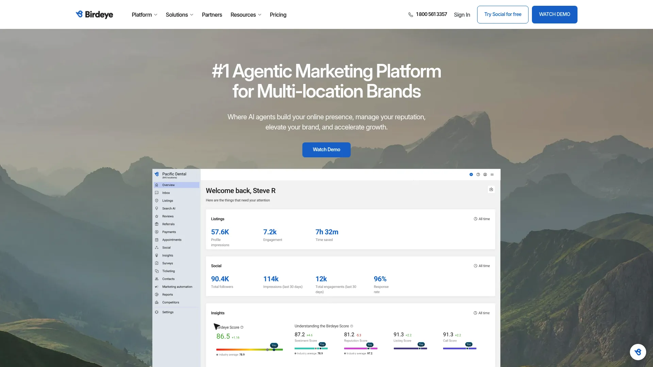Click the user profile icon in dashboard header
653x367 pixels.
coord(485,174)
